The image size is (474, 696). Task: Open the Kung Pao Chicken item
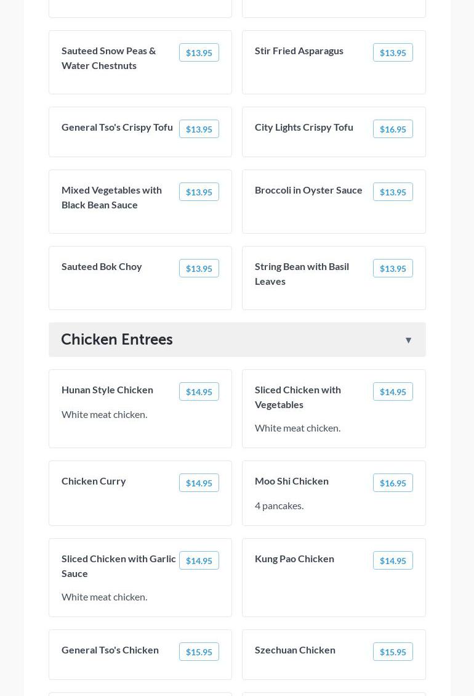click(294, 559)
